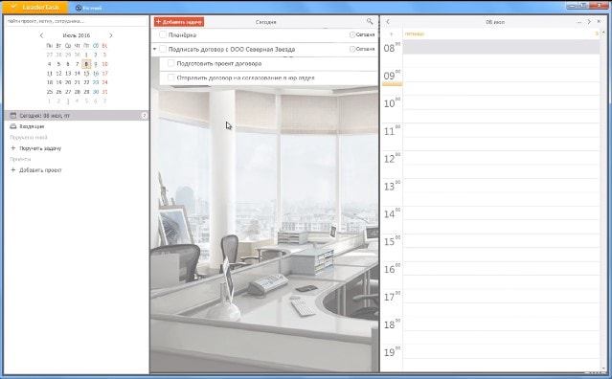
Task: Open the Сегодня date label on Подписать договор
Action: (362, 49)
